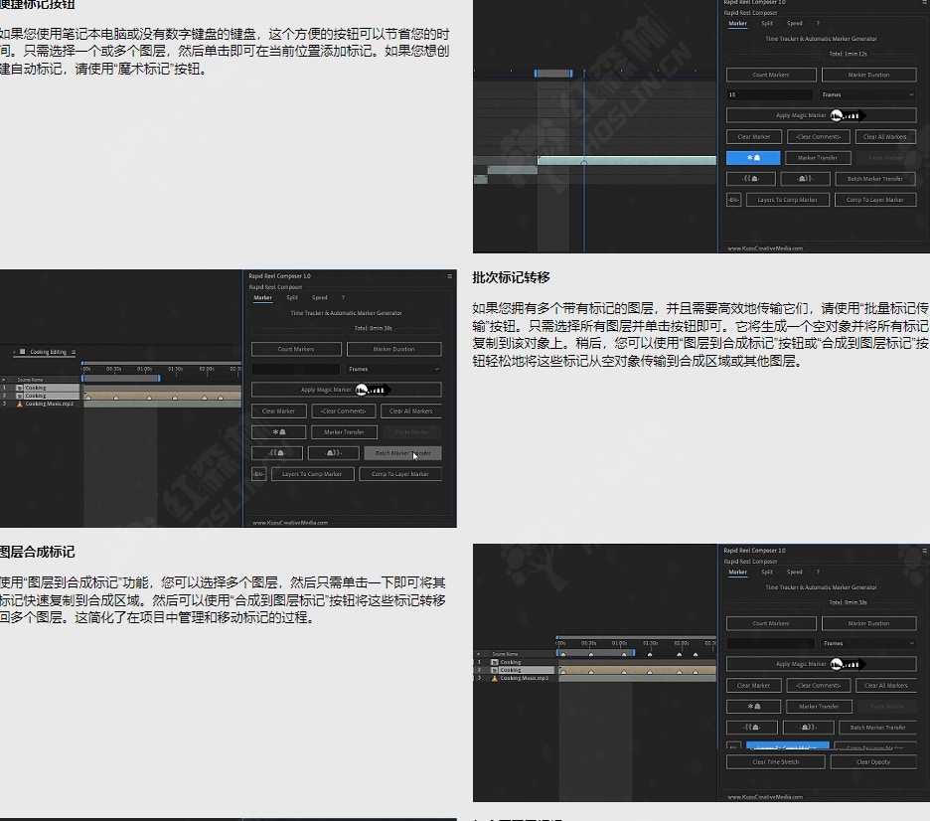The height and width of the screenshot is (821, 930).
Task: Click Layers To Comp Marker in the top screenshot
Action: (x=787, y=200)
